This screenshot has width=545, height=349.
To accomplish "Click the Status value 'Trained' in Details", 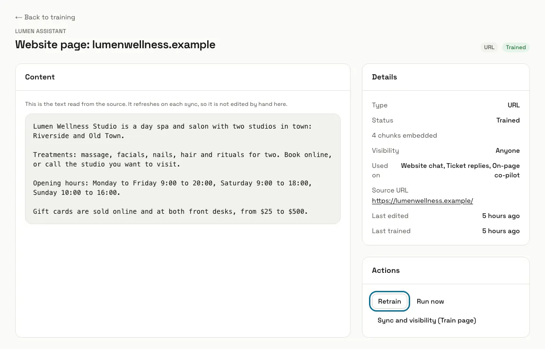I will (x=508, y=120).
